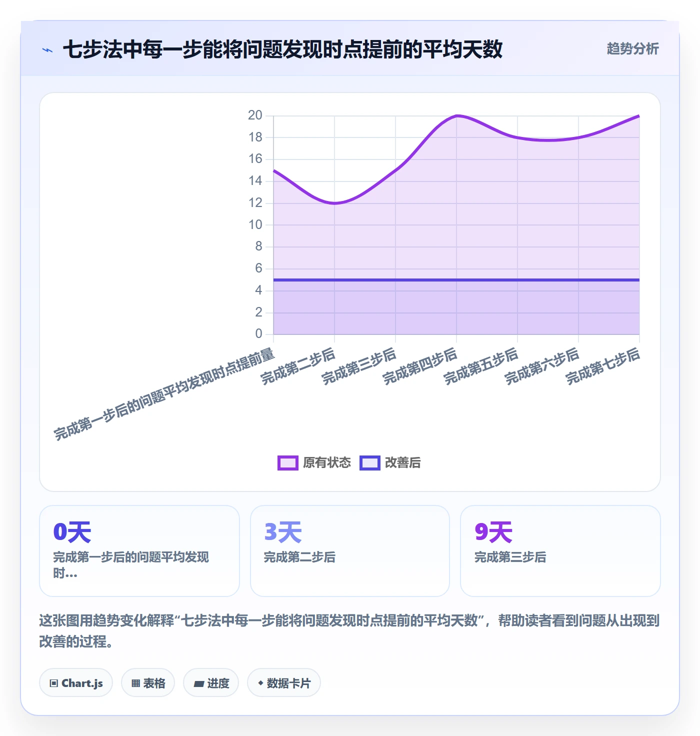Image resolution: width=700 pixels, height=736 pixels.
Task: Click the 完成第五步后 x-axis label
Action: [x=481, y=366]
